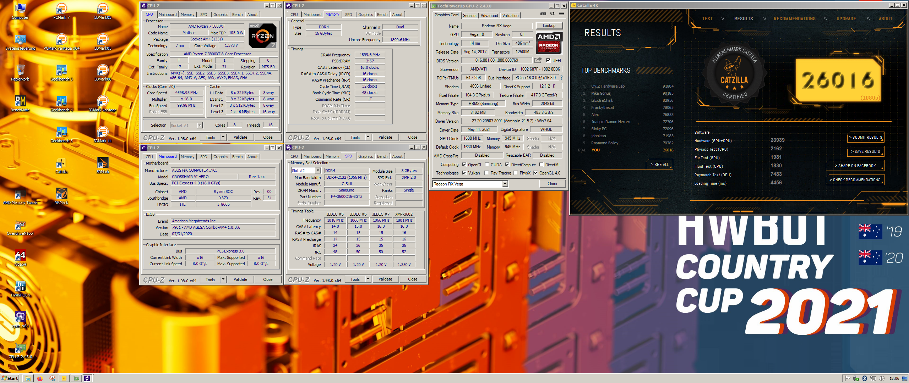The image size is (909, 383).
Task: Click Firefox icon in the taskbar
Action: point(40,378)
